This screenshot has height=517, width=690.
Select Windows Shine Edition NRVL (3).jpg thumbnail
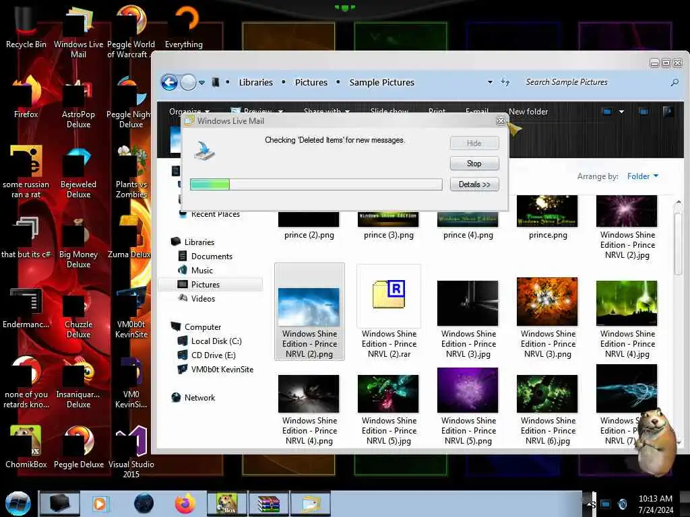[x=468, y=319]
